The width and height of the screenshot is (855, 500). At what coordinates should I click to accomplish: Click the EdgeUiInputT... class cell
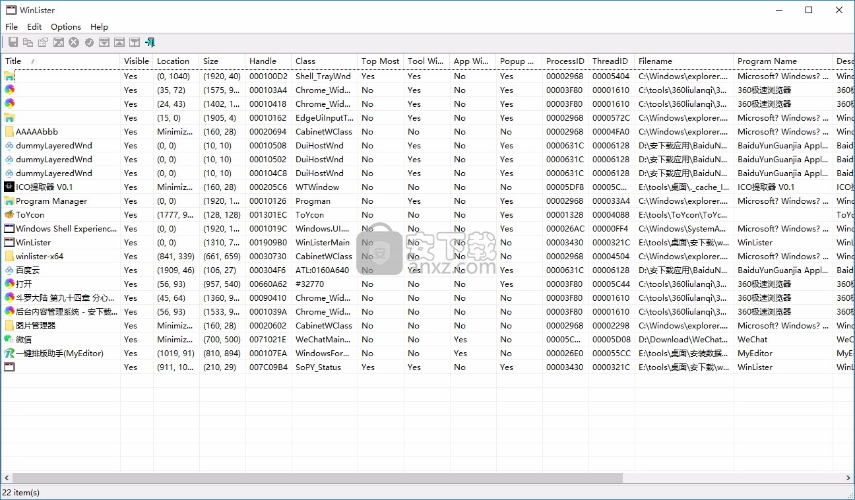(325, 117)
